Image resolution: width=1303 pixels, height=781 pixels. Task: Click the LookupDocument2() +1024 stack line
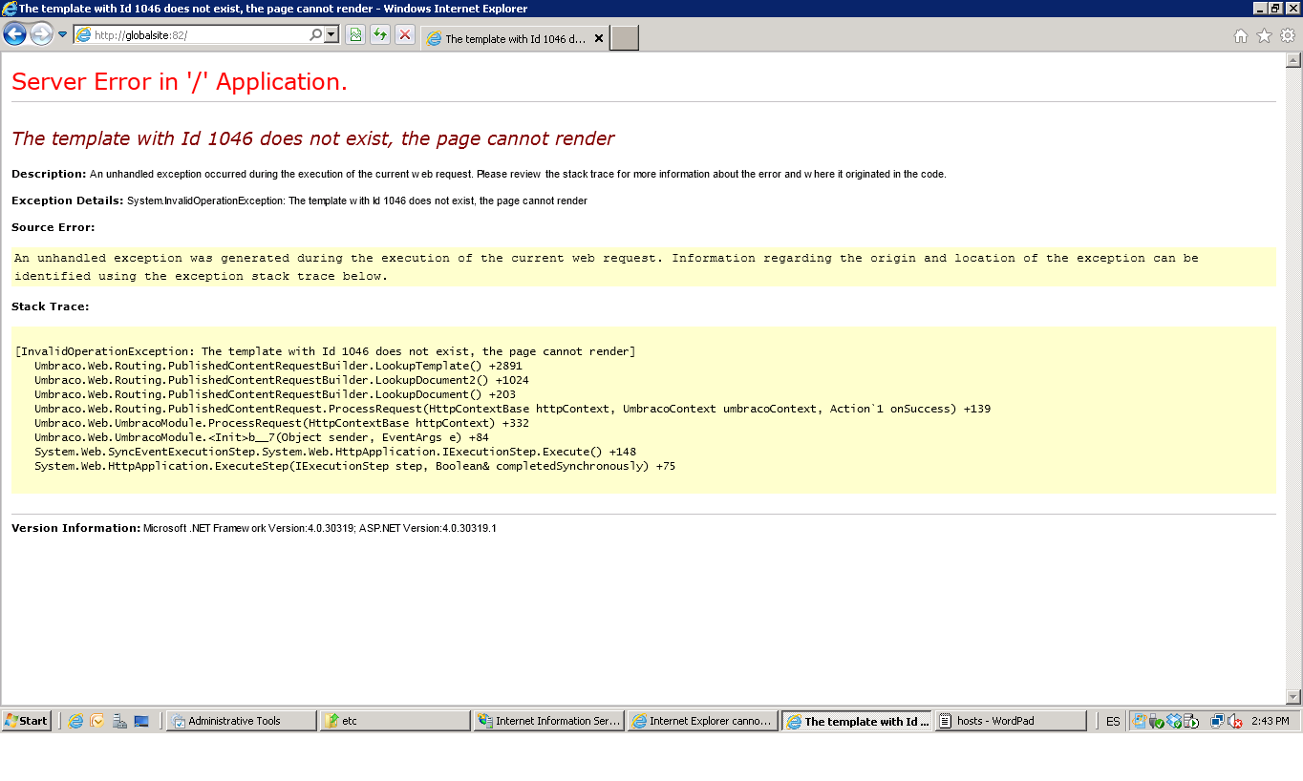click(282, 380)
